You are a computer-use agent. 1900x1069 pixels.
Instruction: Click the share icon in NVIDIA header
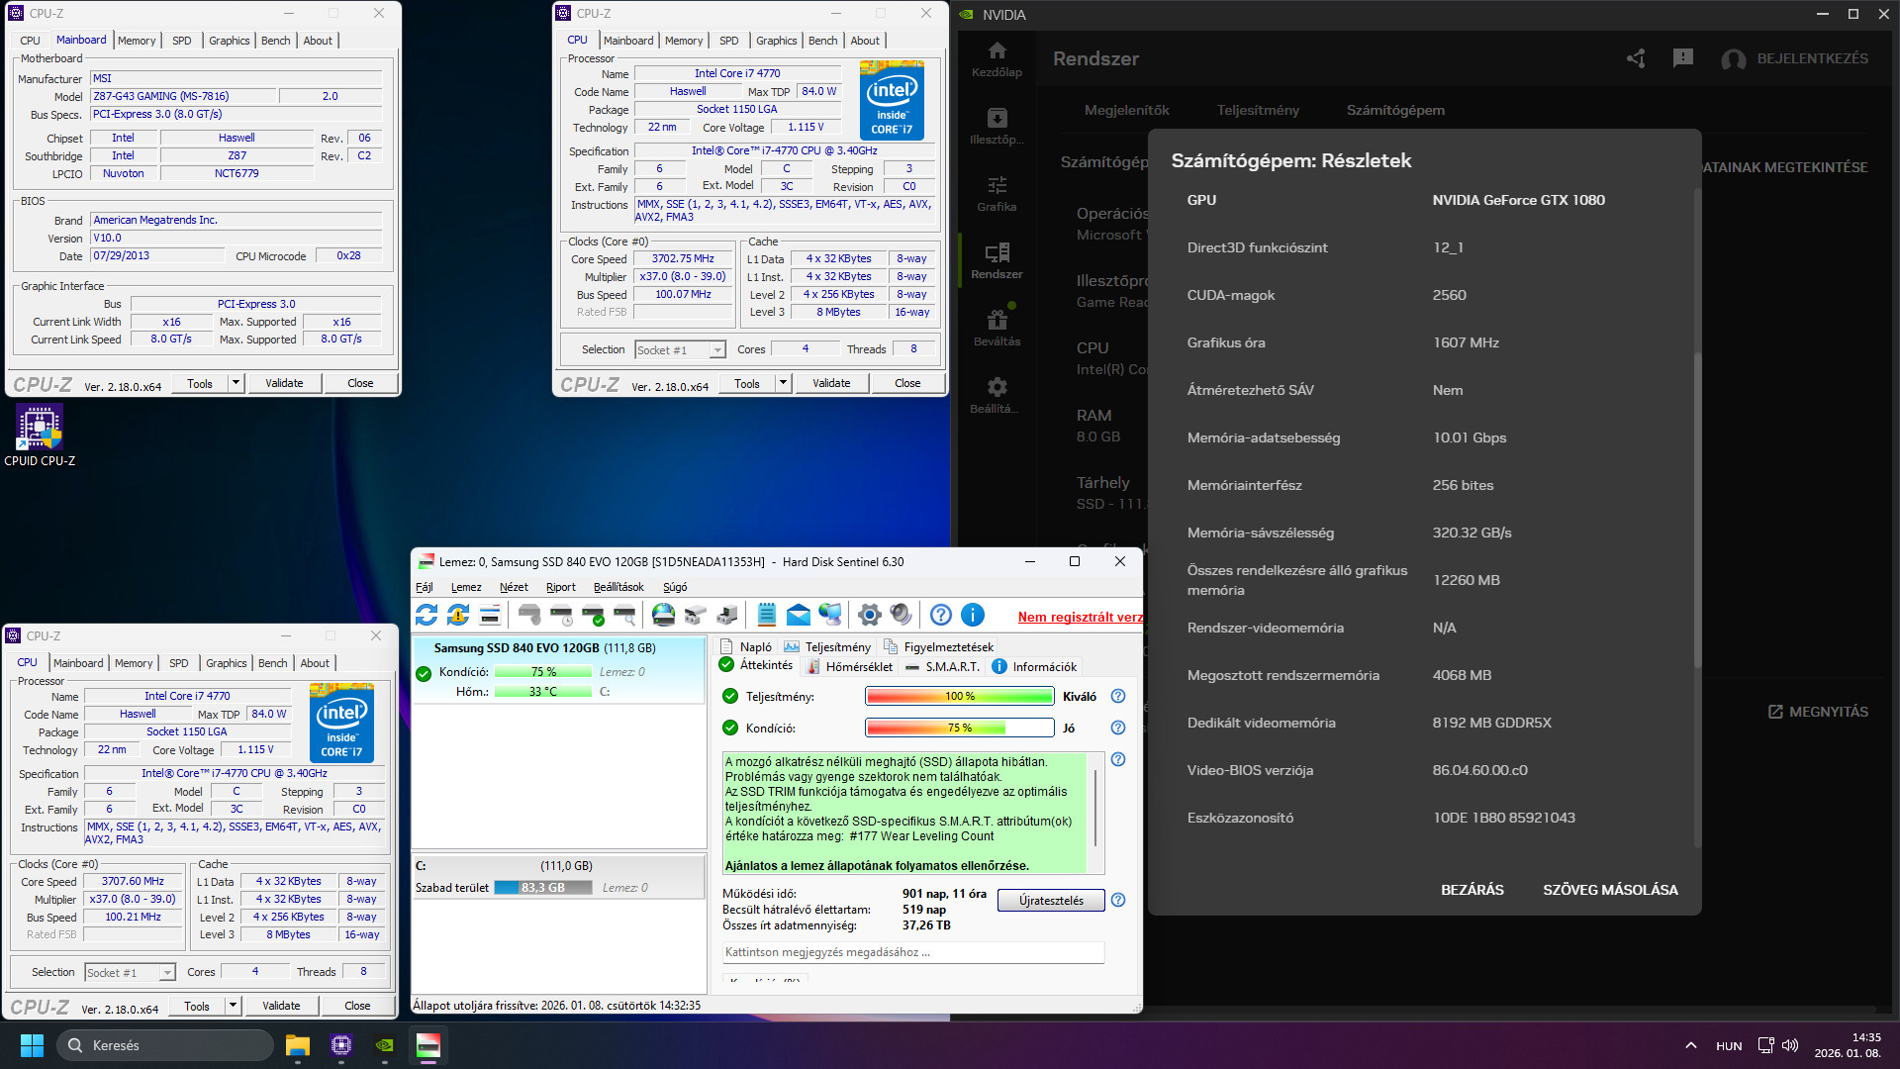pyautogui.click(x=1636, y=58)
